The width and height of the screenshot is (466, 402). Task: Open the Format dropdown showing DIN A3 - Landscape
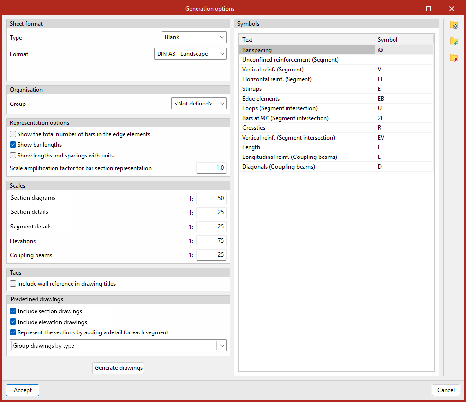[x=190, y=54]
